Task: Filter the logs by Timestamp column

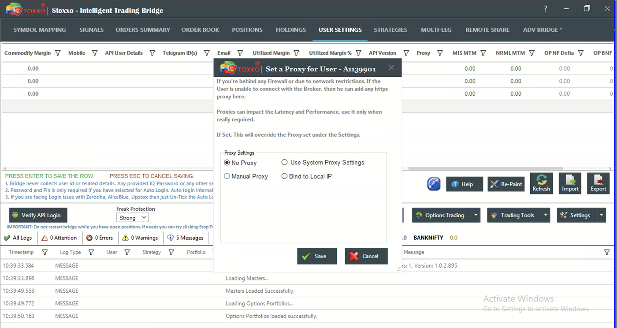Action: click(x=45, y=253)
